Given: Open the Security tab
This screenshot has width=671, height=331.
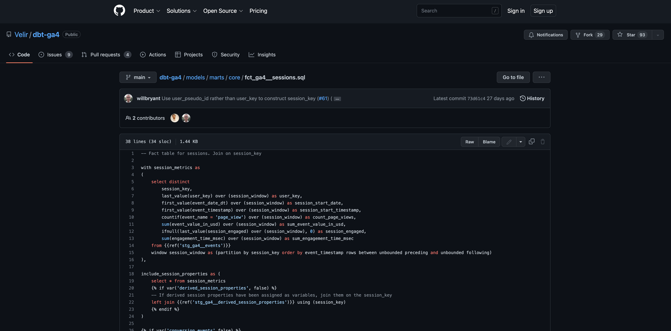Looking at the screenshot, I should click(x=226, y=55).
